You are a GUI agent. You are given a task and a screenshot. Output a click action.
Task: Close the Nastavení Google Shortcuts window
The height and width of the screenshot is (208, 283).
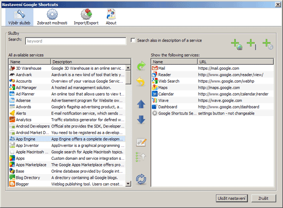[x=278, y=5]
